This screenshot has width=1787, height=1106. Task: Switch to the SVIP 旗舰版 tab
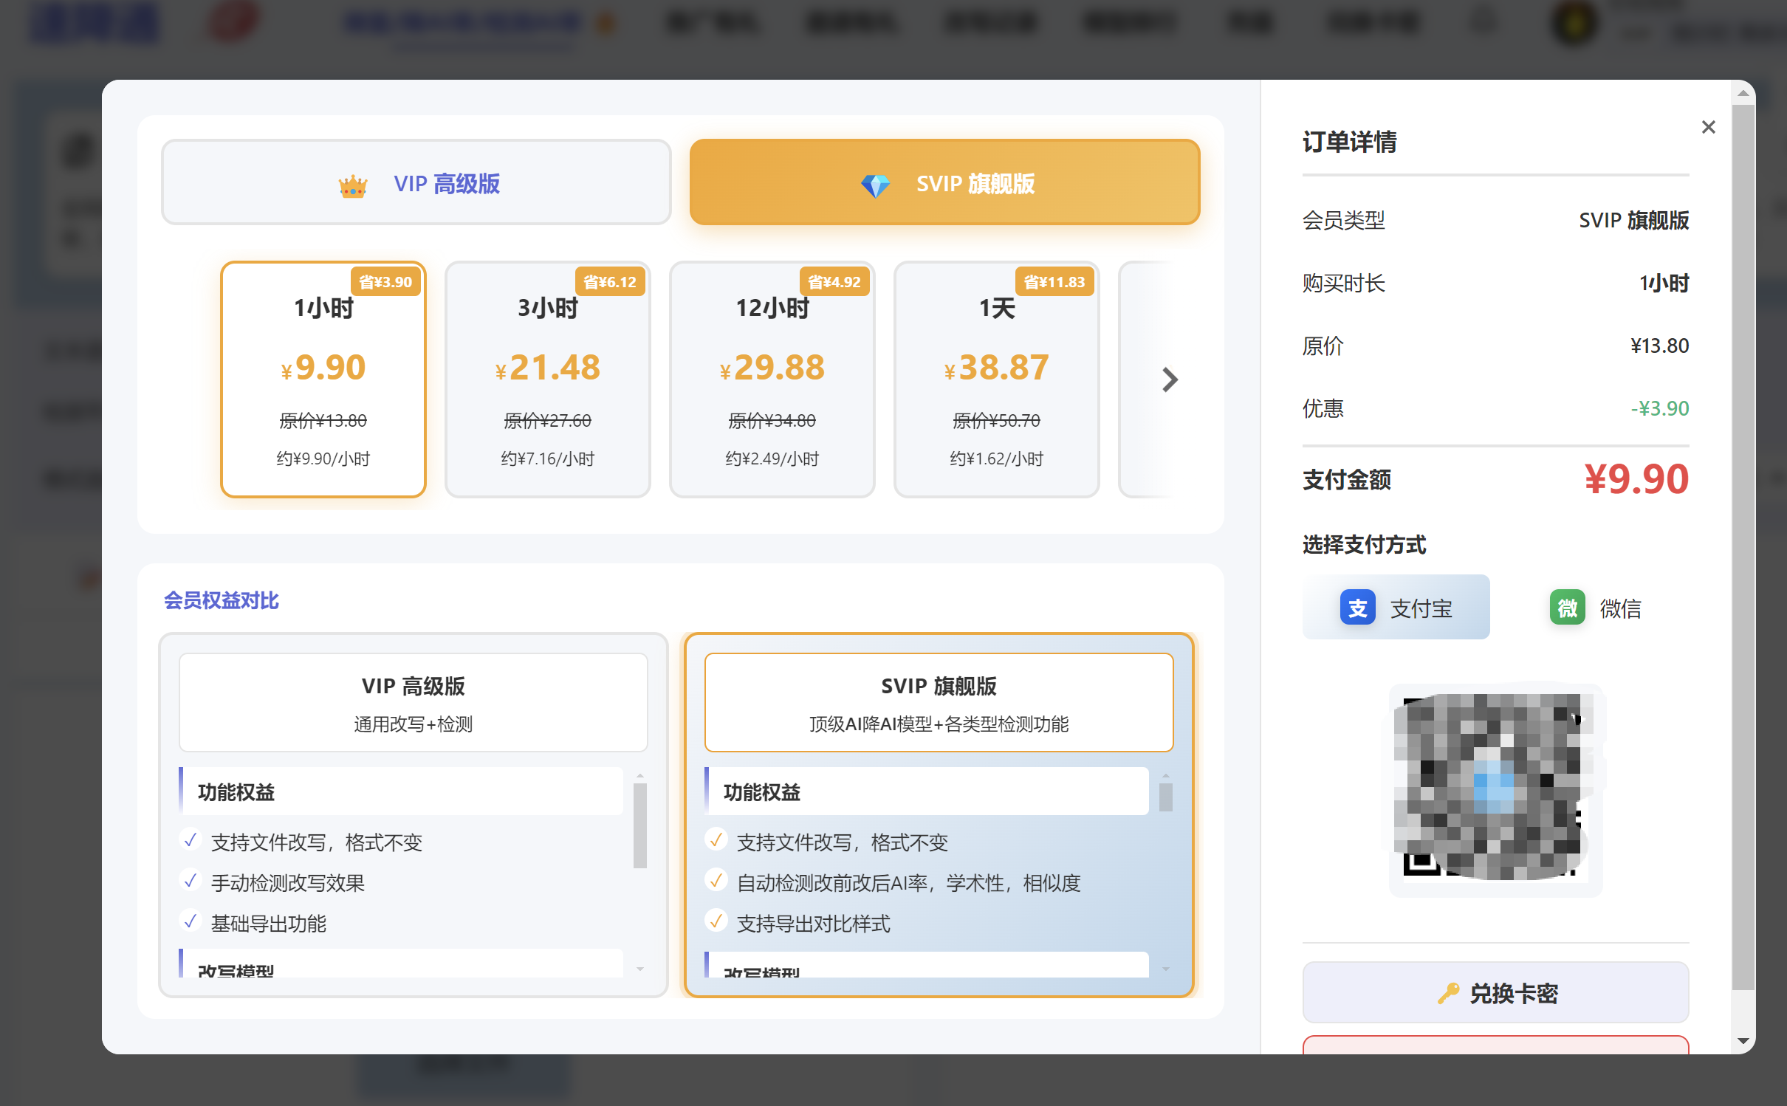tap(944, 182)
